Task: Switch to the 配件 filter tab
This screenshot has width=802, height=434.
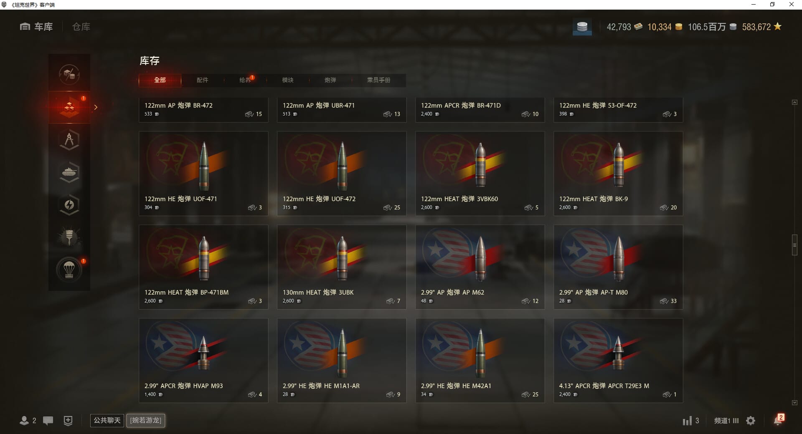Action: [x=203, y=80]
